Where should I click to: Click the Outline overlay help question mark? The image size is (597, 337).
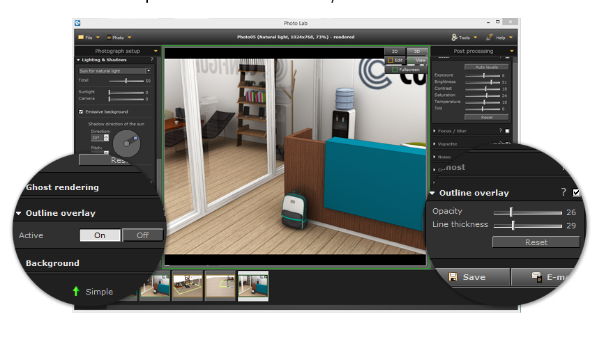pos(564,192)
